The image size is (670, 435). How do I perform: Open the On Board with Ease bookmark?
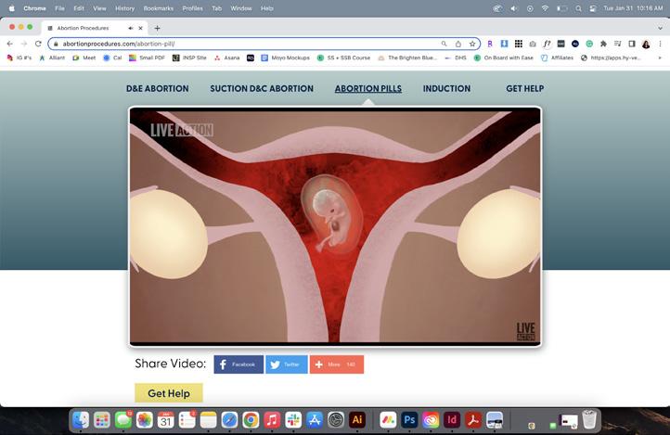(x=504, y=58)
